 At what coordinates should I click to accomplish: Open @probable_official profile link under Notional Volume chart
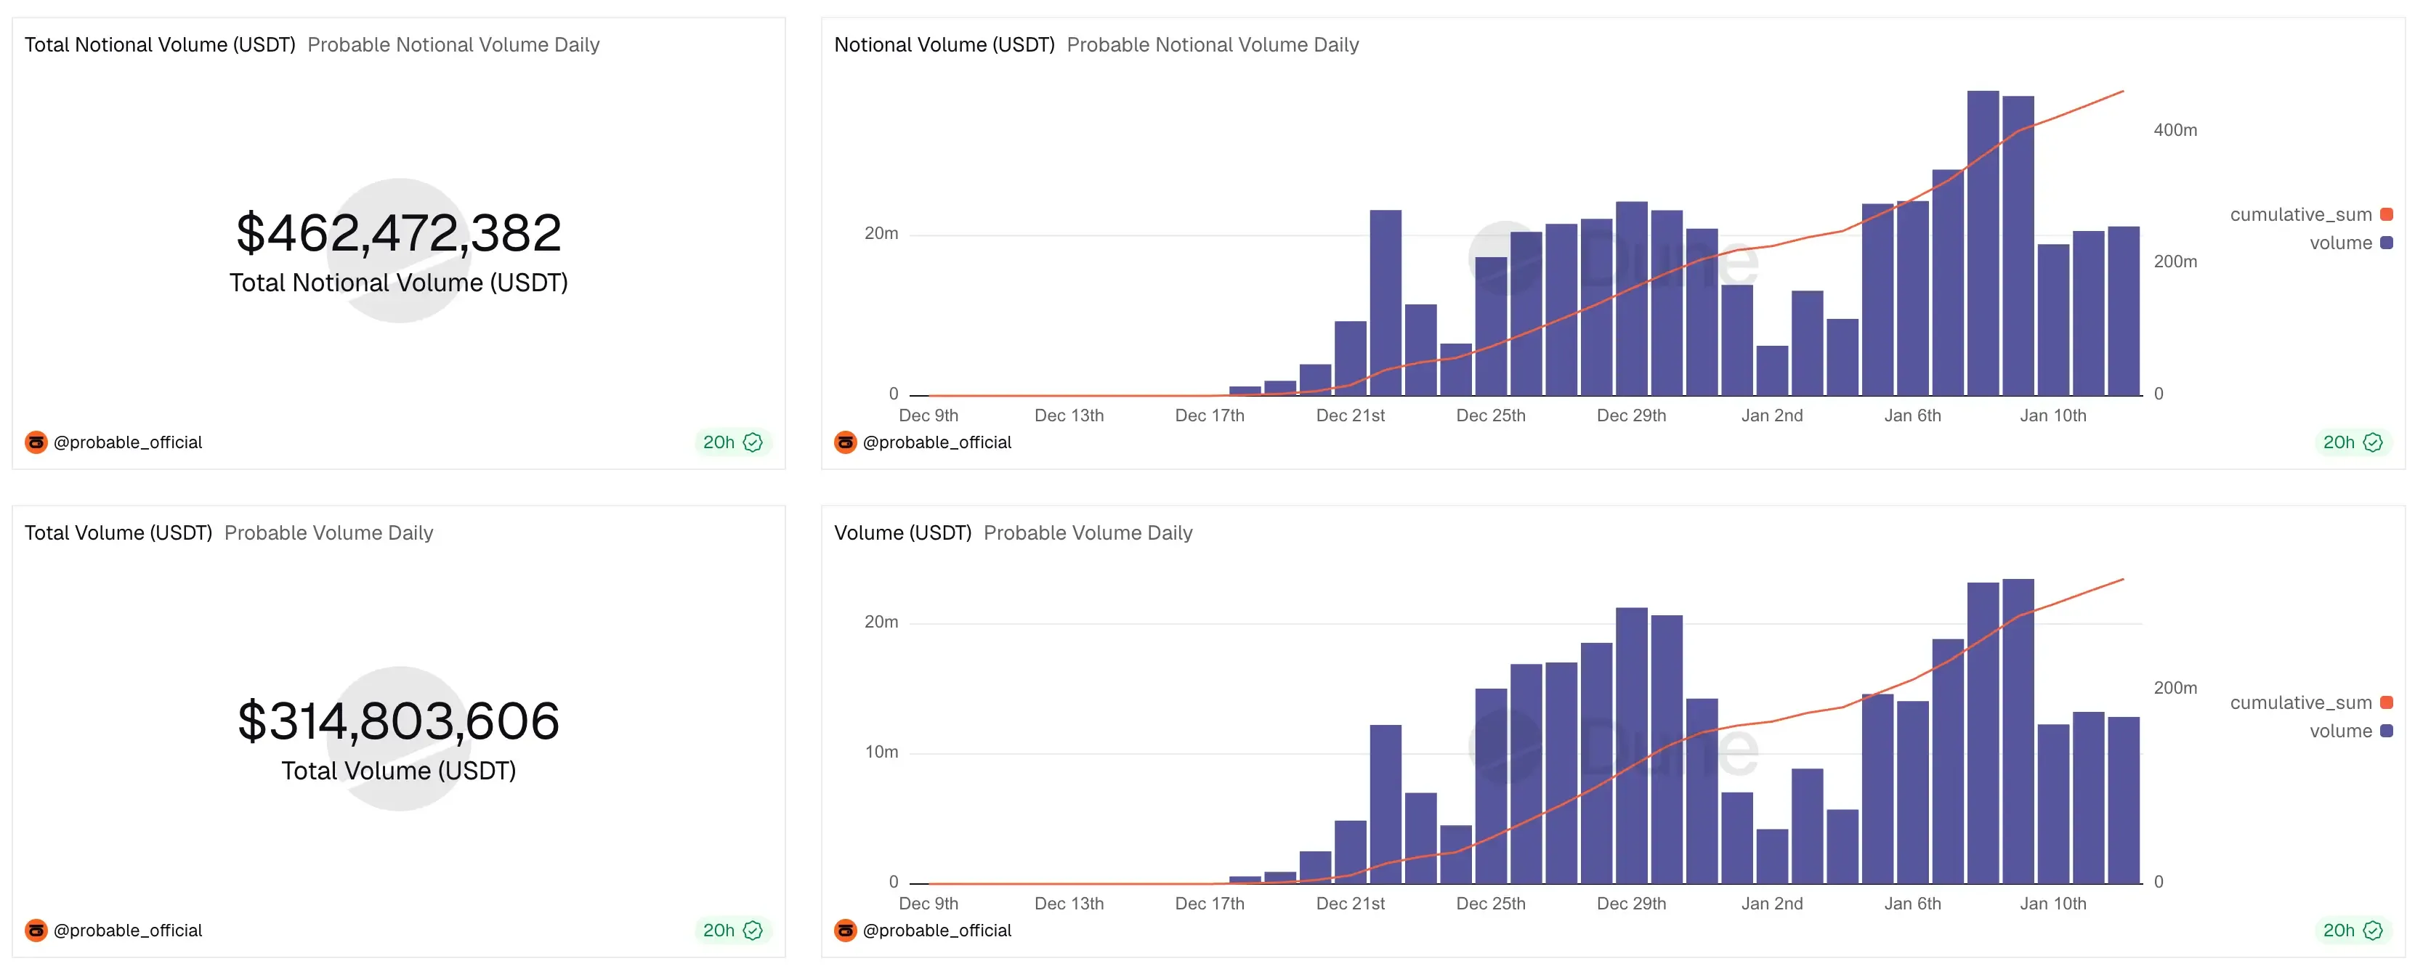937,442
